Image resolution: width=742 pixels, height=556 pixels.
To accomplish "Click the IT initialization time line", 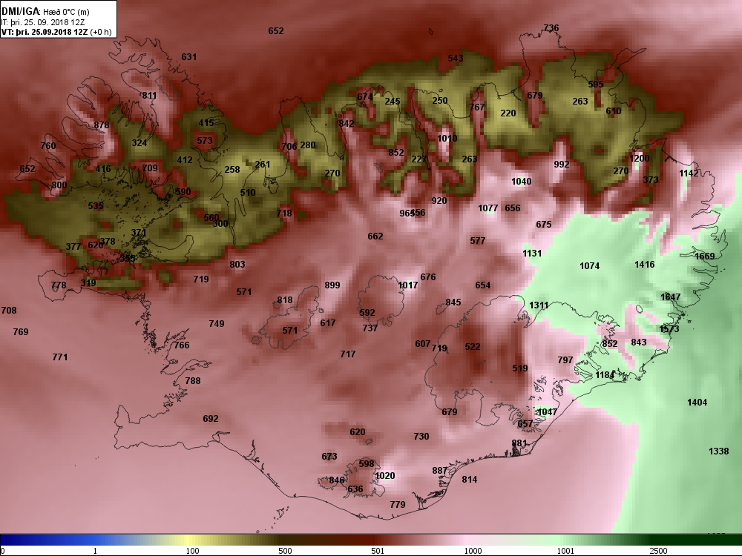I will pos(43,22).
